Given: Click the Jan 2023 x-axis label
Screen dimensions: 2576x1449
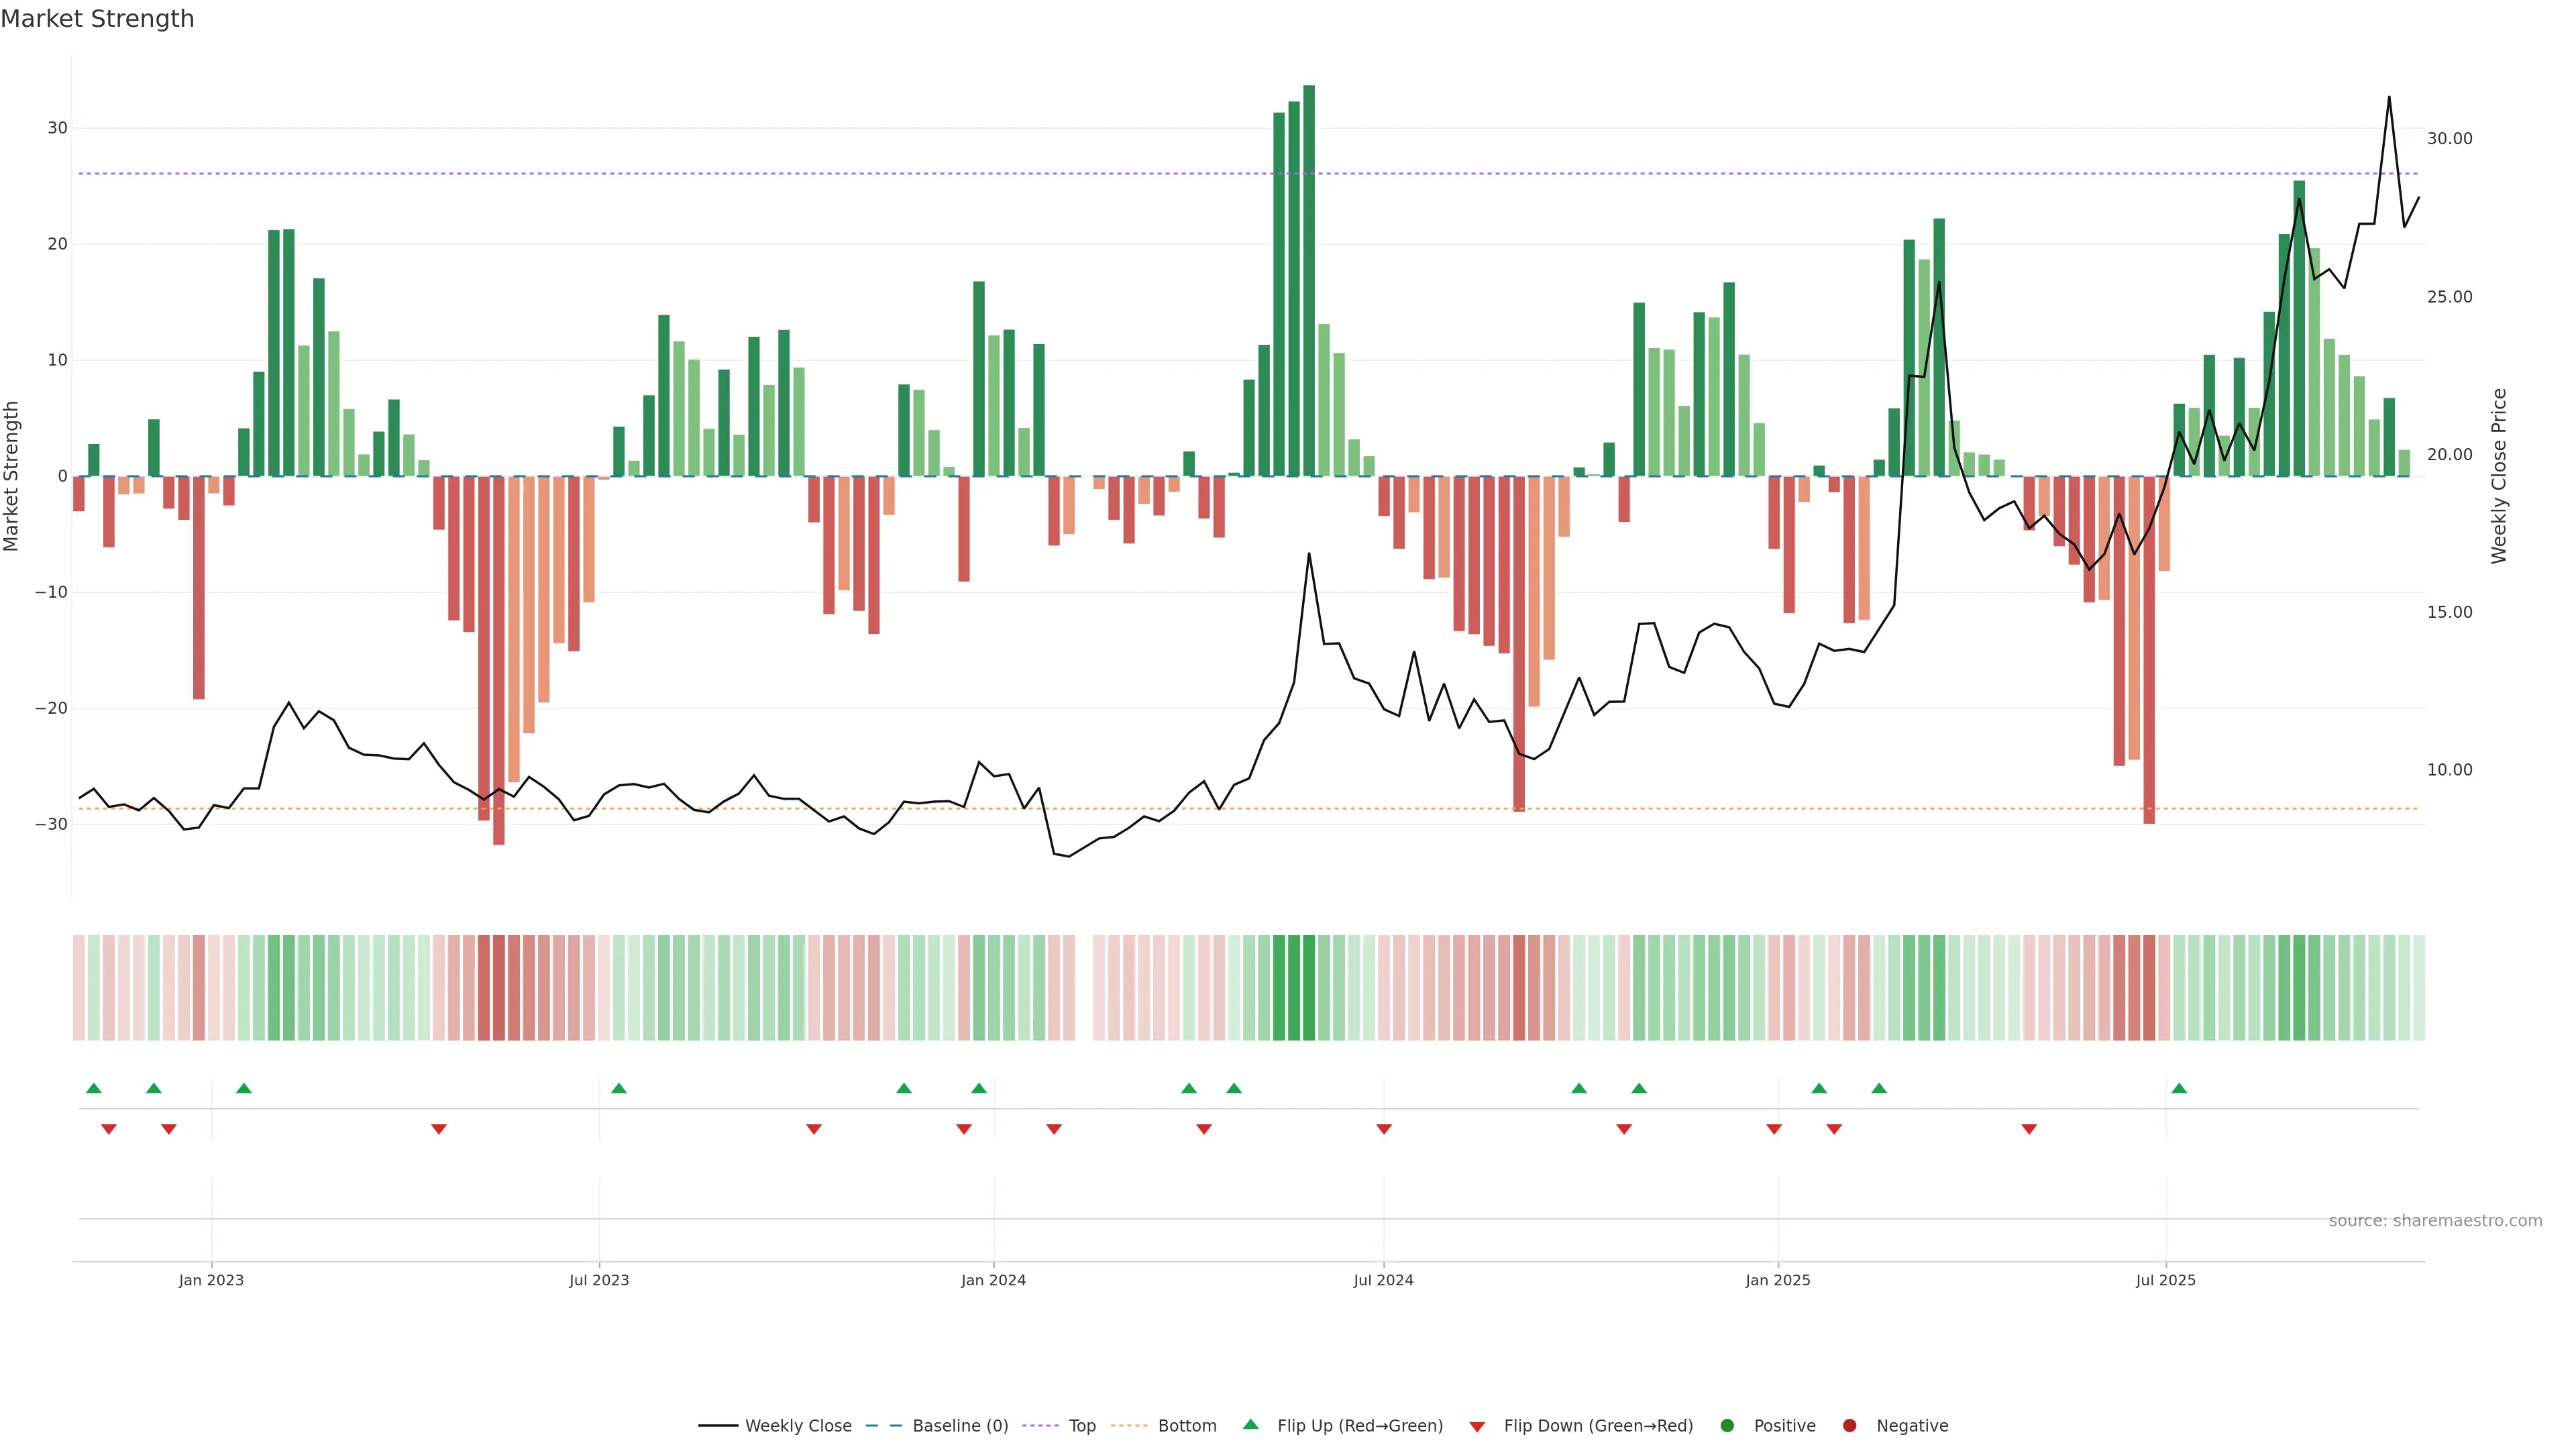Looking at the screenshot, I should (211, 1280).
